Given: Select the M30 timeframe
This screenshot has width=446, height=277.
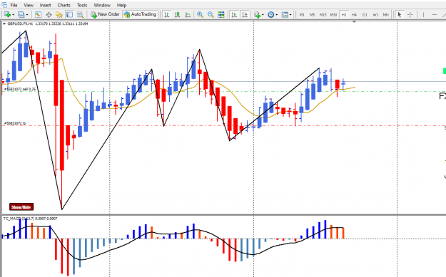Looking at the screenshot, I should (x=333, y=14).
